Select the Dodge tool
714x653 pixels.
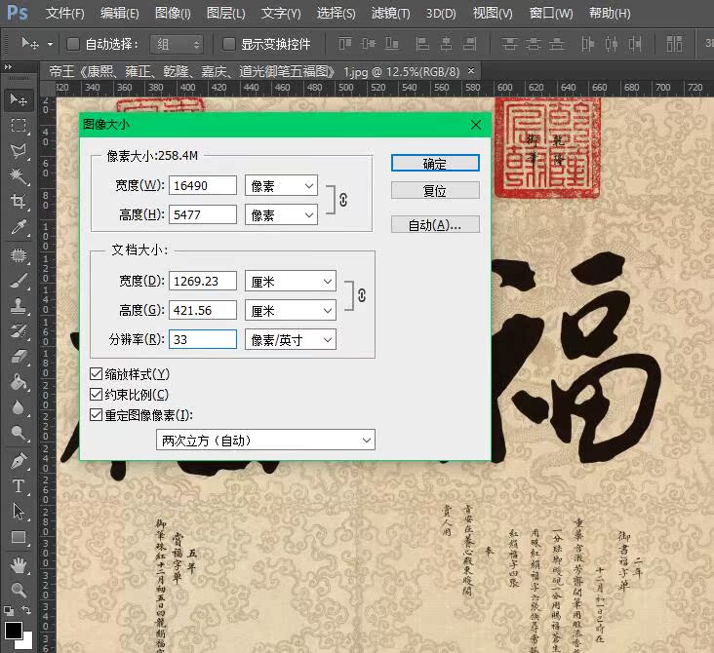coord(19,433)
